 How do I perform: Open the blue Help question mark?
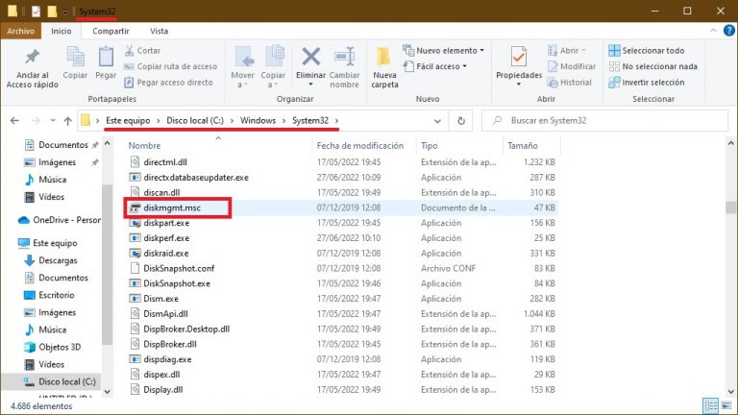point(728,31)
